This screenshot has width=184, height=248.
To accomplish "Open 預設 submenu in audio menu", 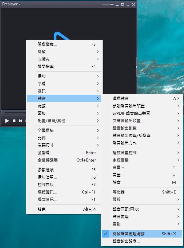I will pos(142,200).
